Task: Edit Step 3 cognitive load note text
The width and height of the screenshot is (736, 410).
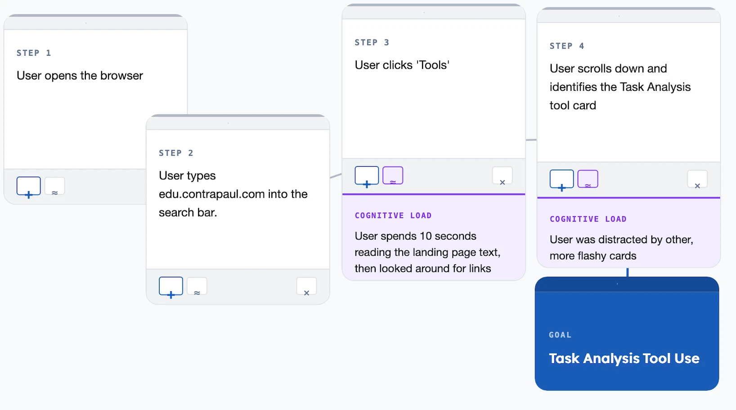Action: [427, 252]
